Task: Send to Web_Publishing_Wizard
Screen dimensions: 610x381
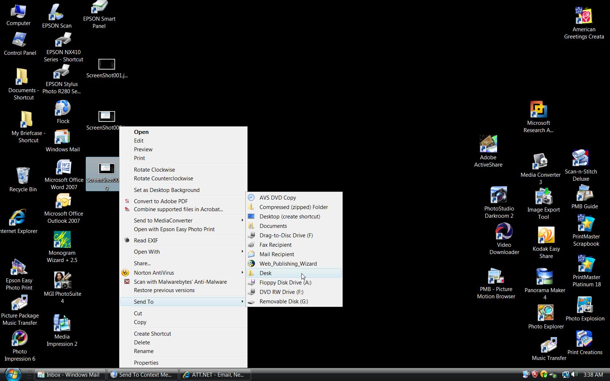Action: tap(294, 263)
